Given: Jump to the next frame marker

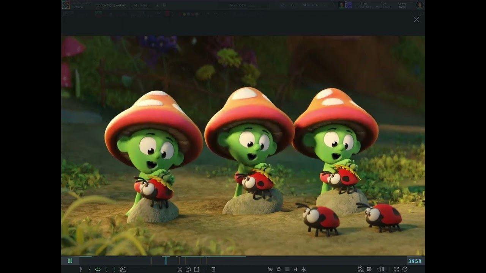Looking at the screenshot, I should pyautogui.click(x=89, y=269).
